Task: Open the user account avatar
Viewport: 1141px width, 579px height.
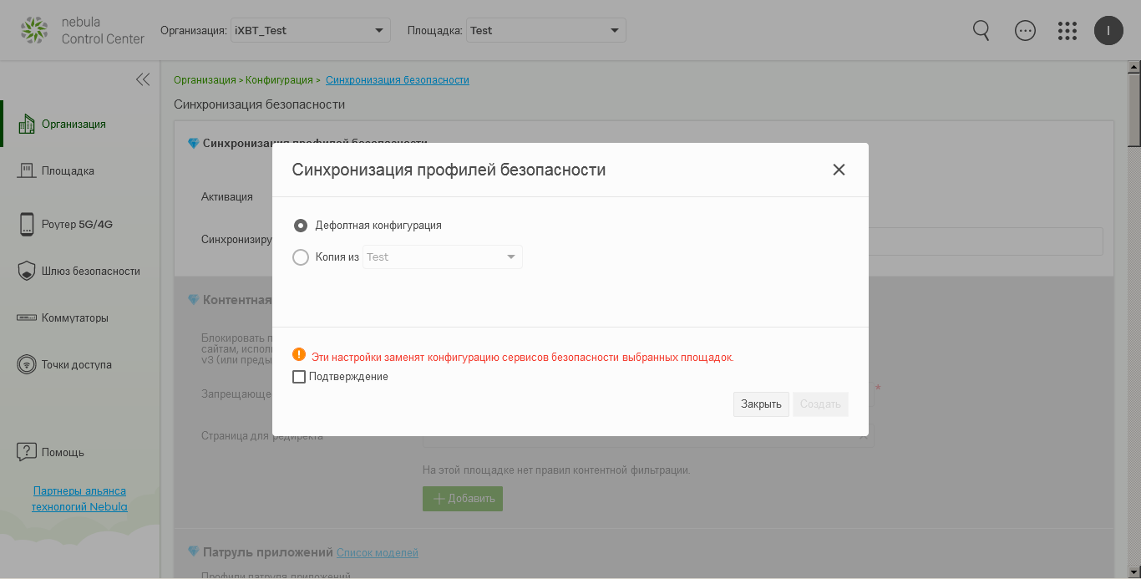Action: coord(1108,31)
